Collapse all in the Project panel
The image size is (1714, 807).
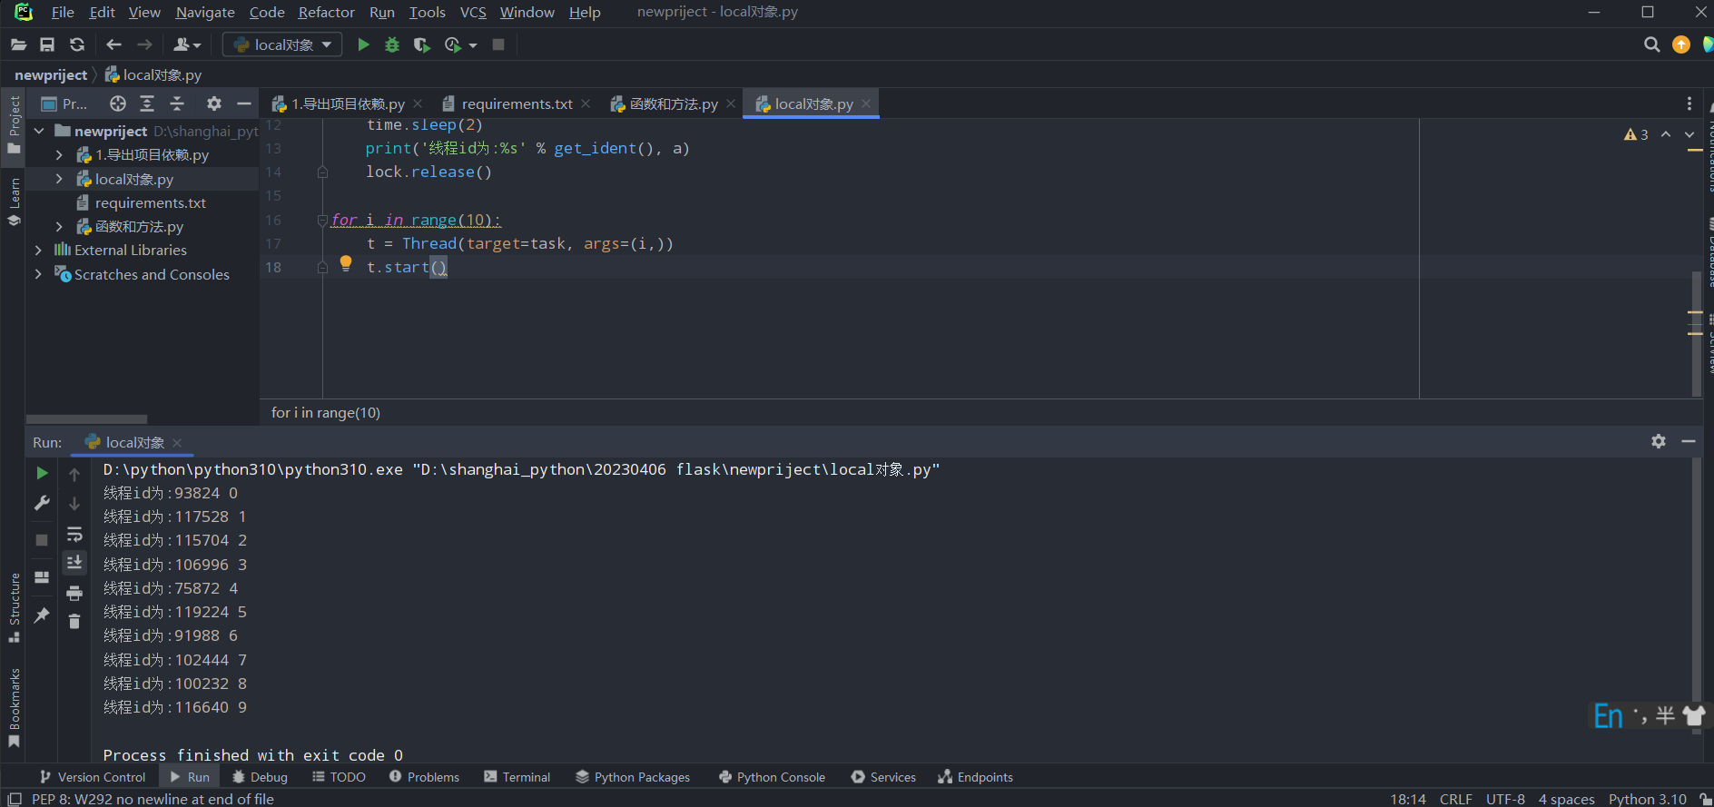[177, 103]
